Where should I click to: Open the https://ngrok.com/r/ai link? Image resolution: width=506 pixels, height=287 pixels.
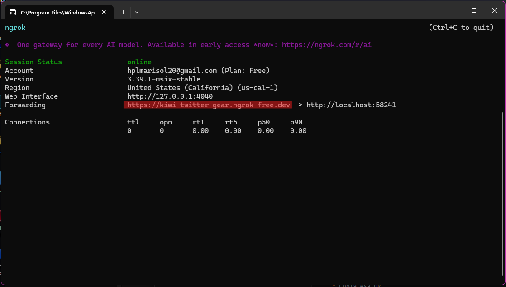[x=327, y=45]
